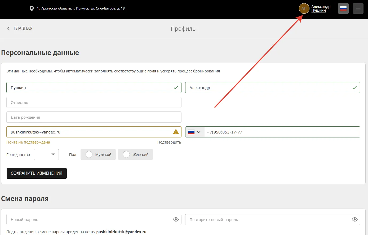Open the Гражданство dropdown
This screenshot has width=368, height=235.
[46, 154]
